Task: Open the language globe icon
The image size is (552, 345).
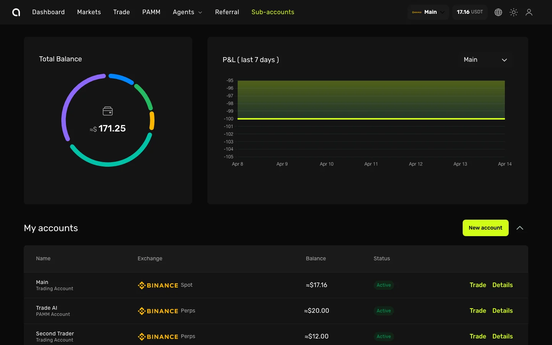Action: (498, 12)
